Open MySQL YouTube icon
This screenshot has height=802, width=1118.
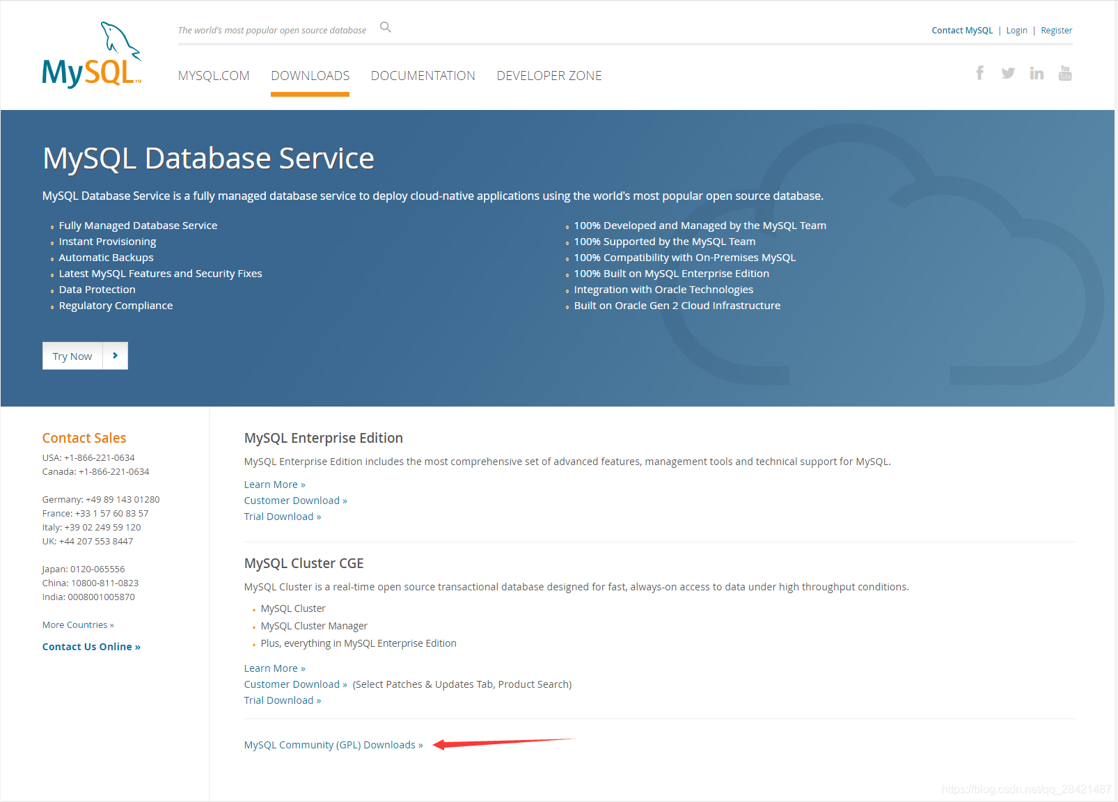click(1065, 73)
